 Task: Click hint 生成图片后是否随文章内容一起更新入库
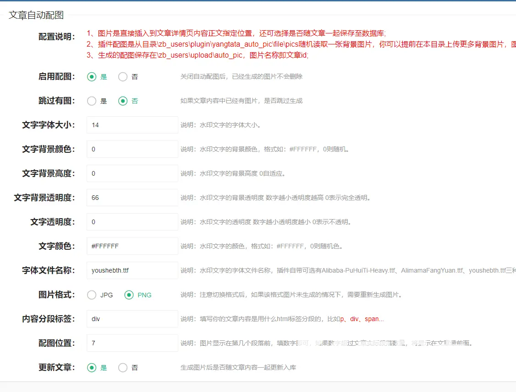(238, 368)
